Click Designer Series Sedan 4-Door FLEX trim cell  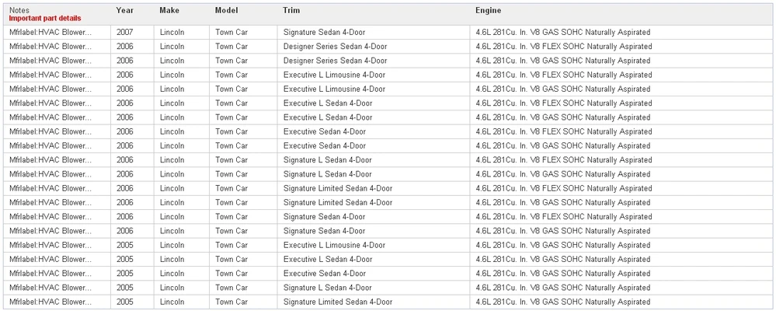(x=335, y=47)
